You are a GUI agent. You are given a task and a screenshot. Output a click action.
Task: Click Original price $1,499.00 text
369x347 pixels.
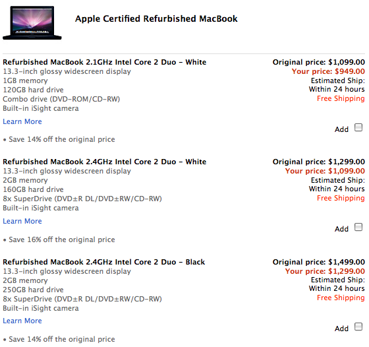319,262
